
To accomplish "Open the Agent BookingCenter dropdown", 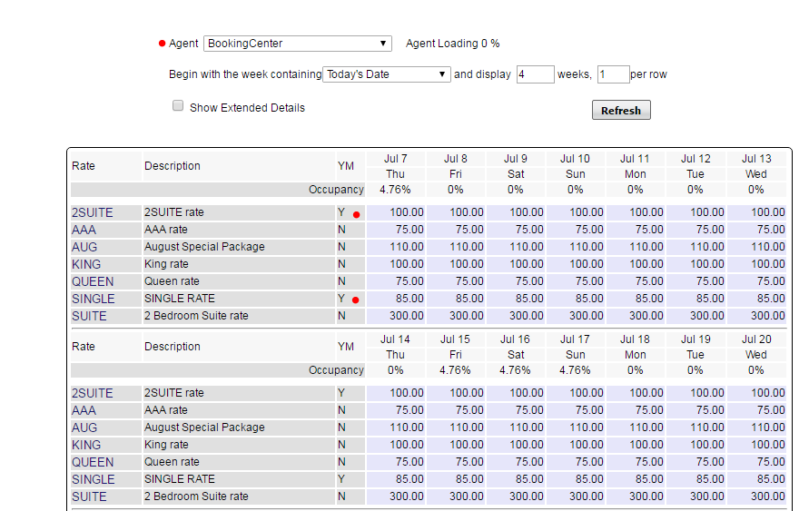I will point(298,44).
